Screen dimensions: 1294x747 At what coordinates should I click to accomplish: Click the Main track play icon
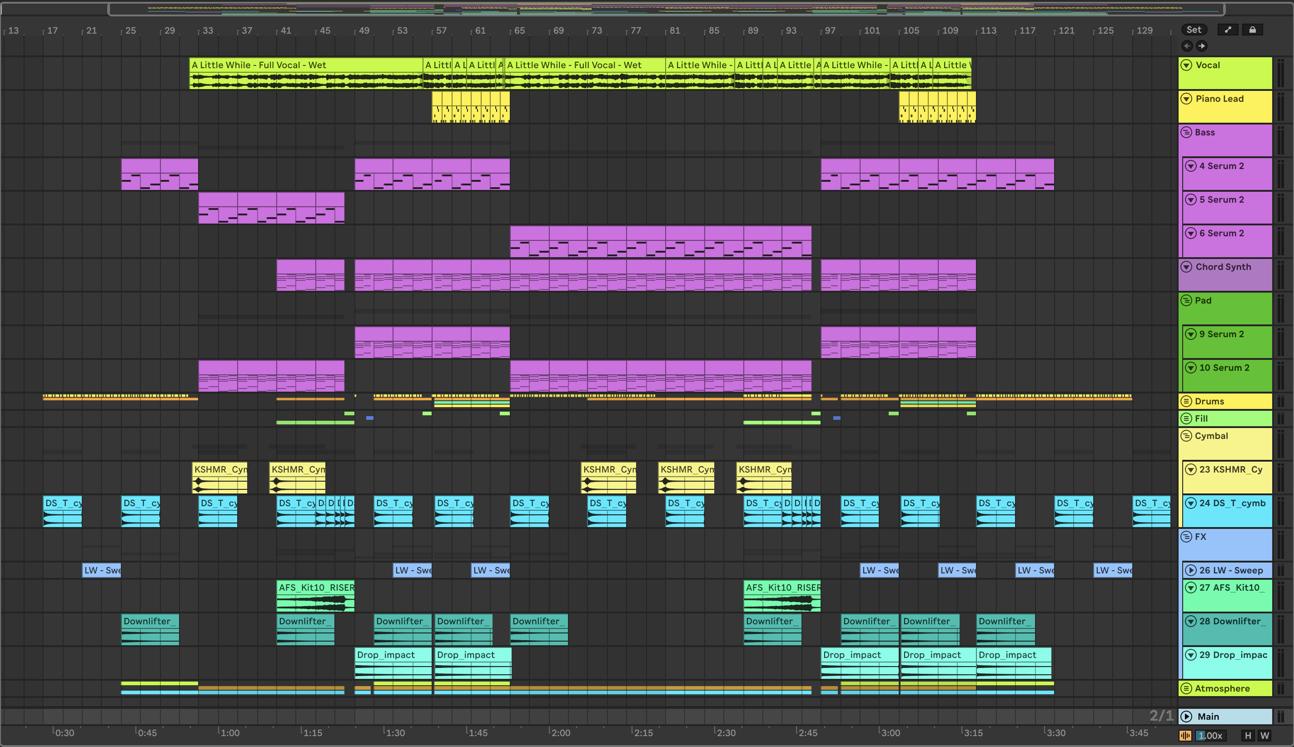1186,716
